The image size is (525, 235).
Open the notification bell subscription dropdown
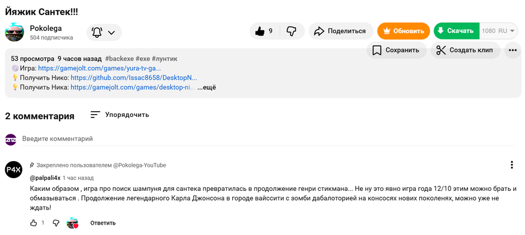[x=104, y=33]
